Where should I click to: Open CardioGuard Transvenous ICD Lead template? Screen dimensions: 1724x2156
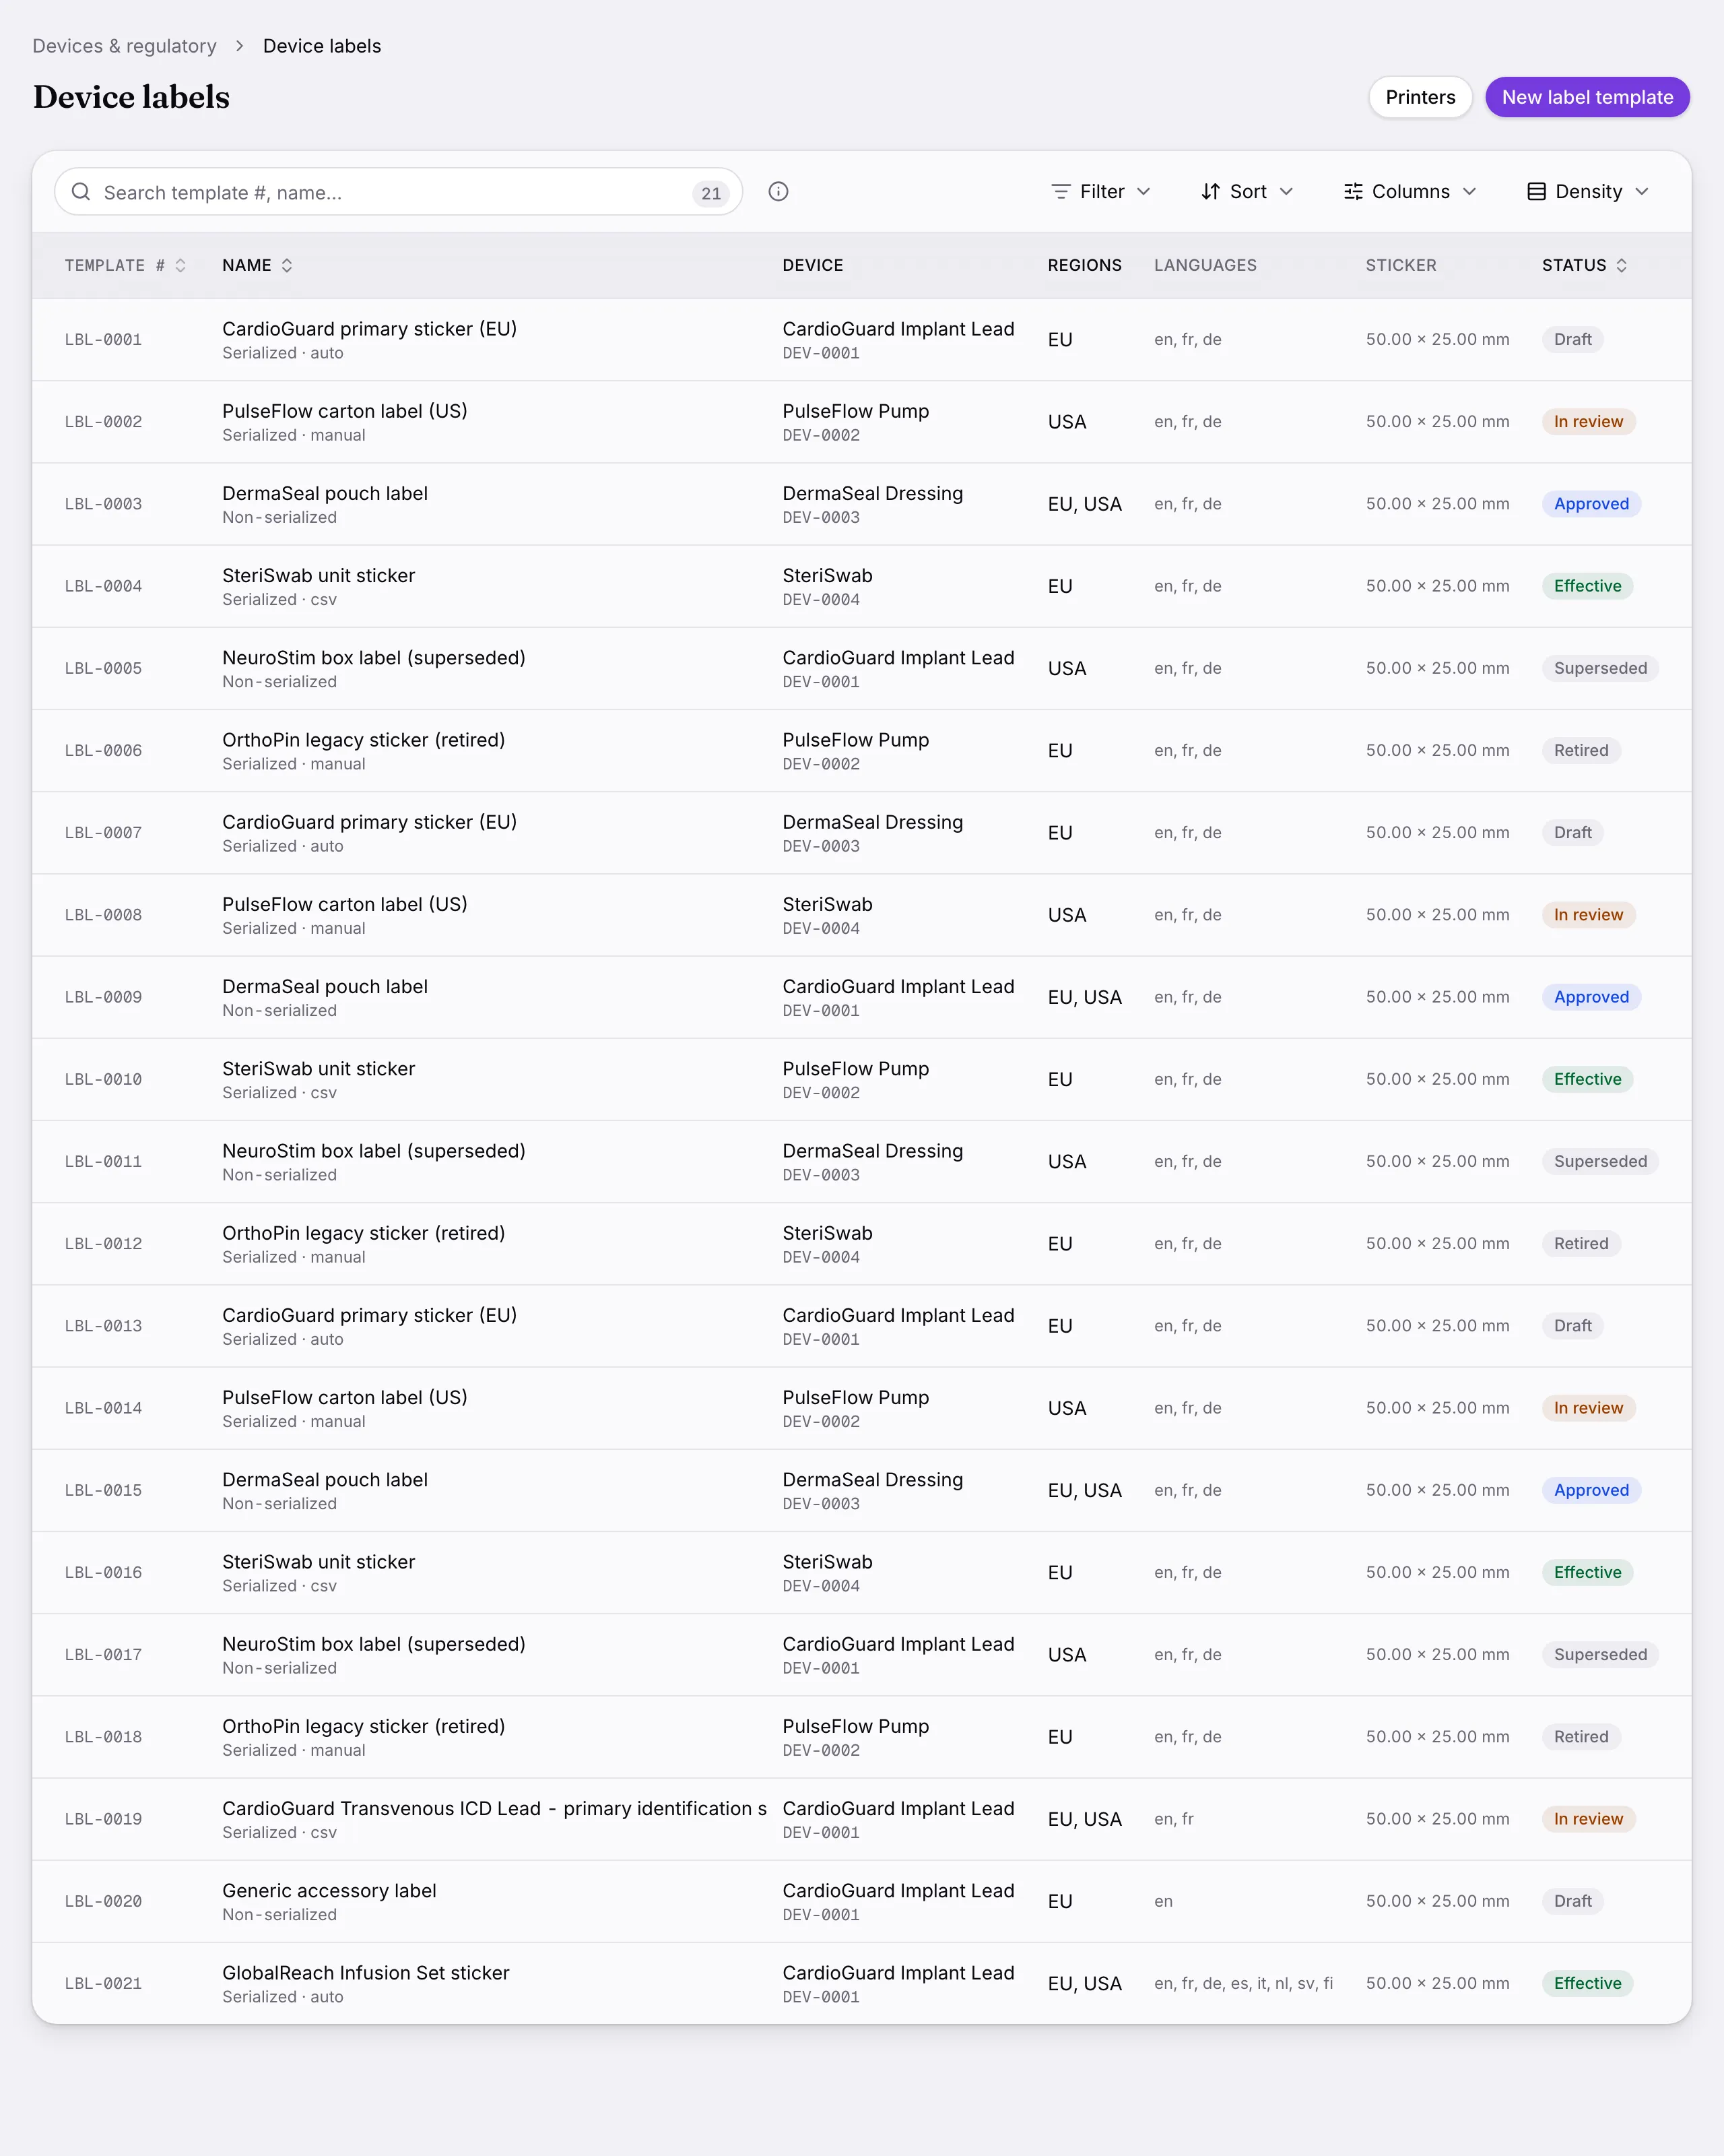(495, 1808)
